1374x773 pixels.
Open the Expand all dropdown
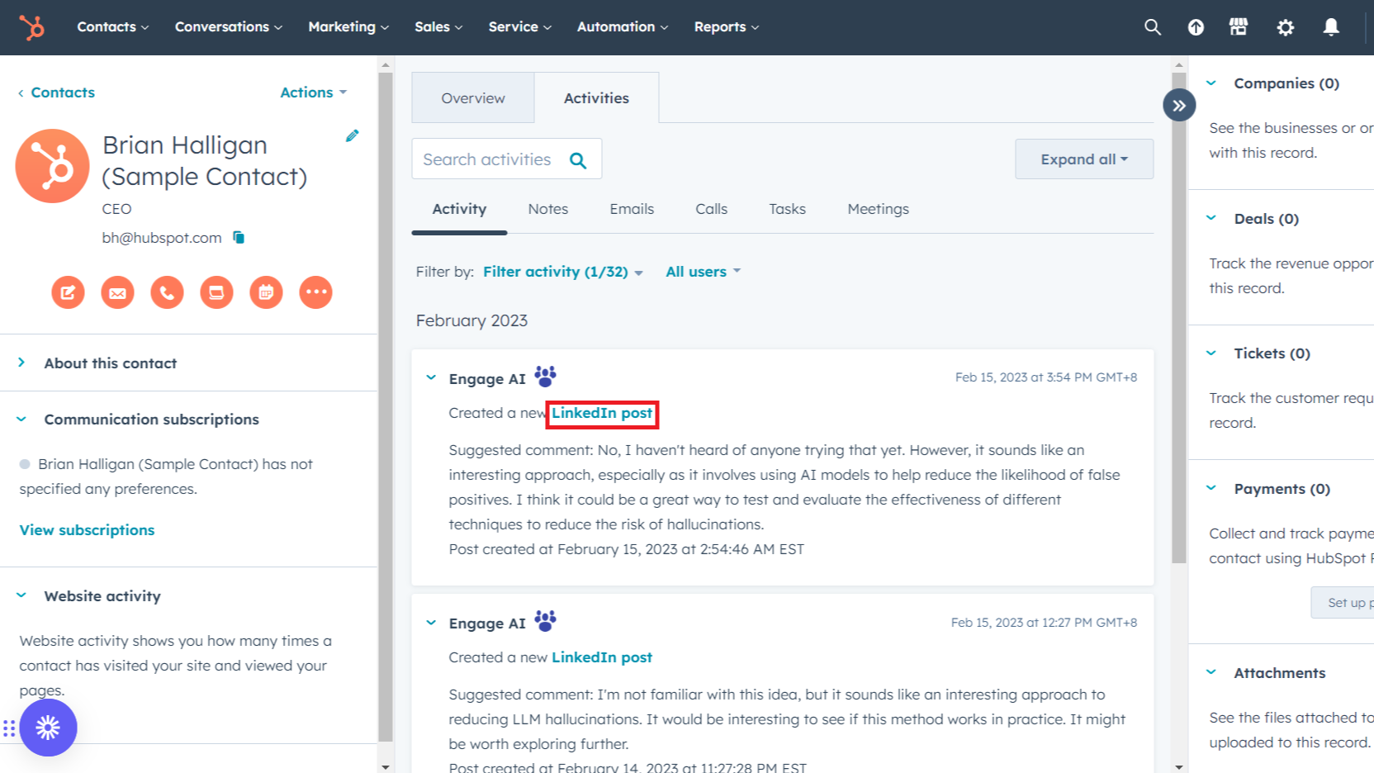click(x=1083, y=159)
